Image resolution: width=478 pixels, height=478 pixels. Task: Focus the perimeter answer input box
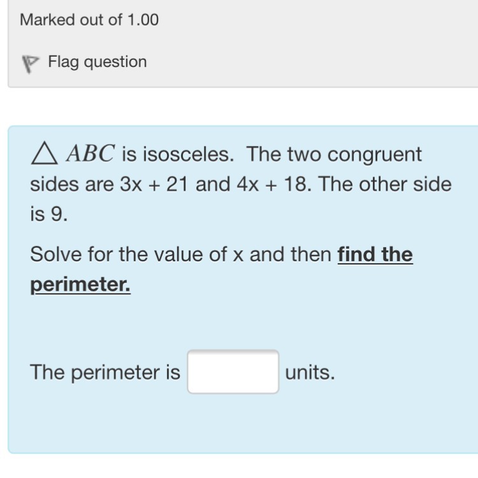(233, 372)
